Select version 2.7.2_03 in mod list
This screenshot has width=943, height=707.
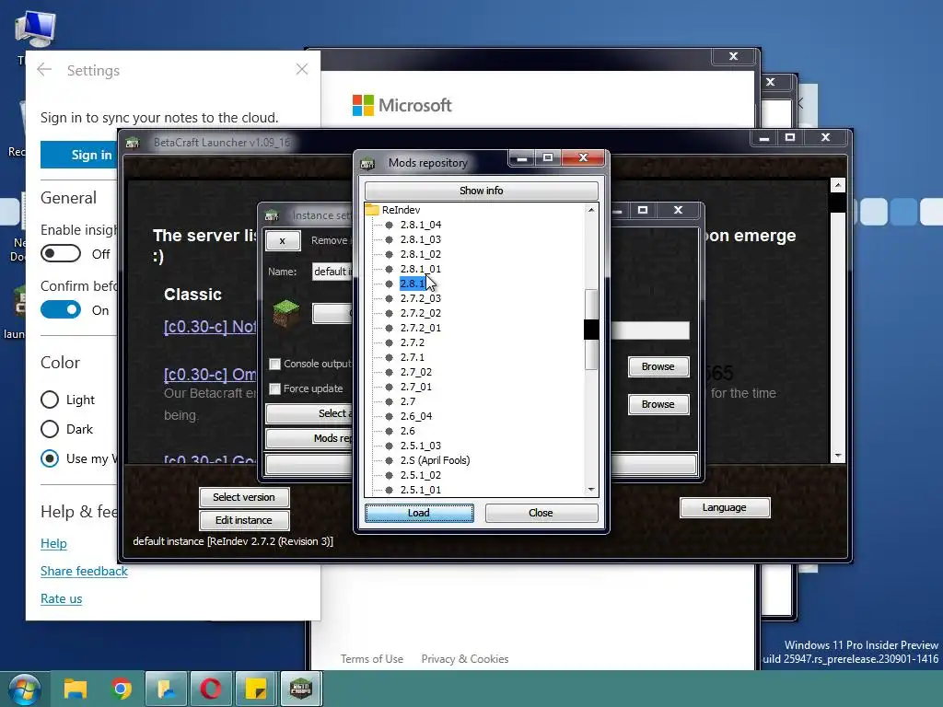420,298
